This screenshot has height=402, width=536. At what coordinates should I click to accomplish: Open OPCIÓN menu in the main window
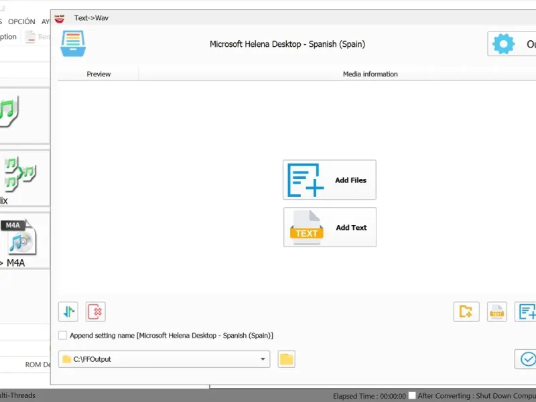[x=21, y=21]
